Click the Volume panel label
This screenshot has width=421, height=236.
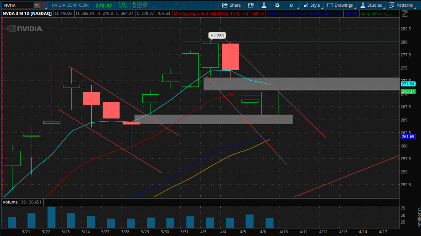pos(11,202)
